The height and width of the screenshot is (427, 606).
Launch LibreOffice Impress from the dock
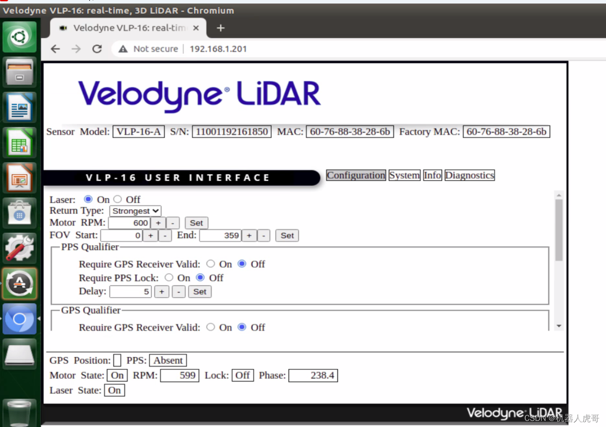[x=20, y=177]
